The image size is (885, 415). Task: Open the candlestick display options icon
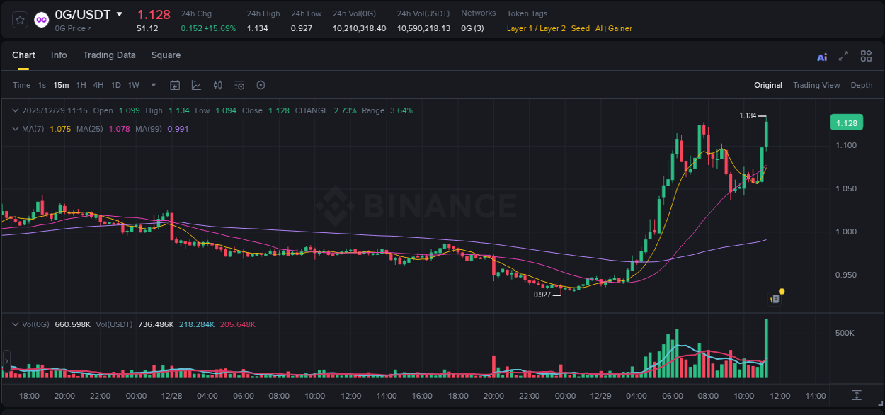[217, 85]
